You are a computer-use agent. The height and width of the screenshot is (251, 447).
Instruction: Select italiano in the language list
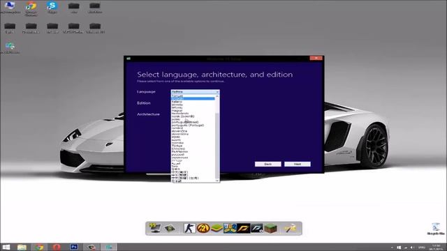click(193, 102)
